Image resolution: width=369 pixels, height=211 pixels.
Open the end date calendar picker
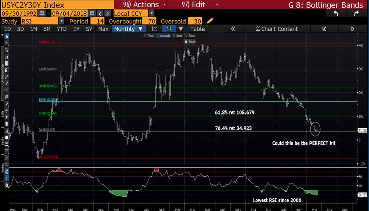(93, 13)
